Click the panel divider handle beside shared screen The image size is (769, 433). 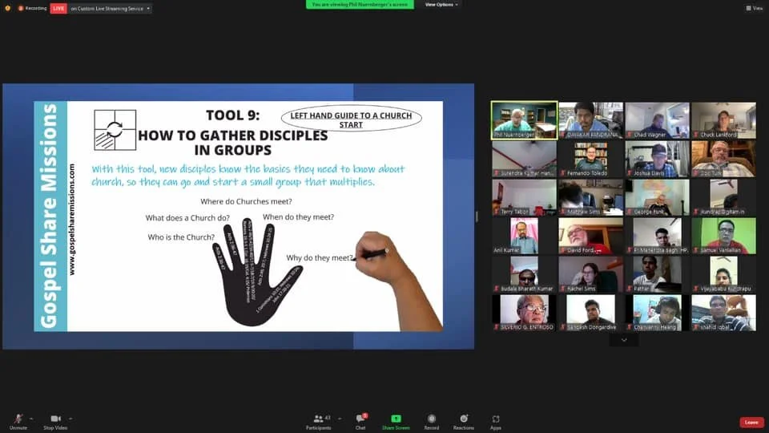477,216
